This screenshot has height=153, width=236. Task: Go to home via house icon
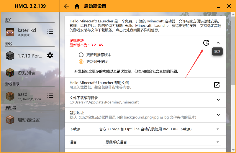[x=77, y=6]
